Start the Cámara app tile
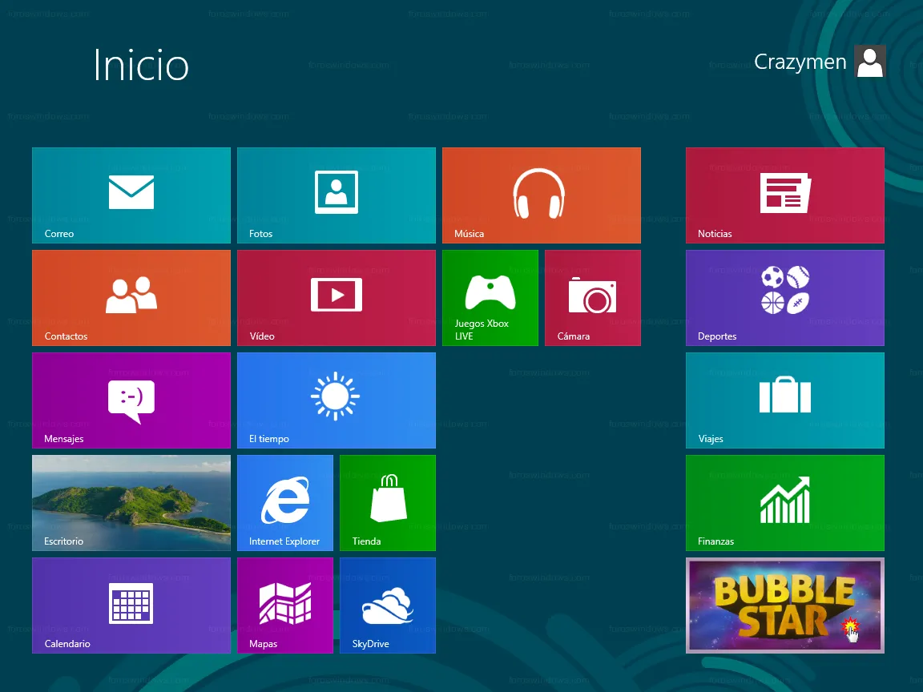Screen dimensions: 923x692 (593, 298)
